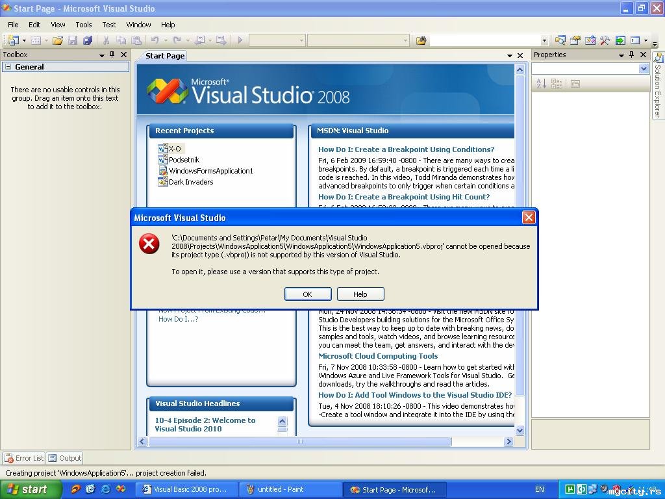Click the Save All toolbar icon
The width and height of the screenshot is (665, 499).
[88, 40]
